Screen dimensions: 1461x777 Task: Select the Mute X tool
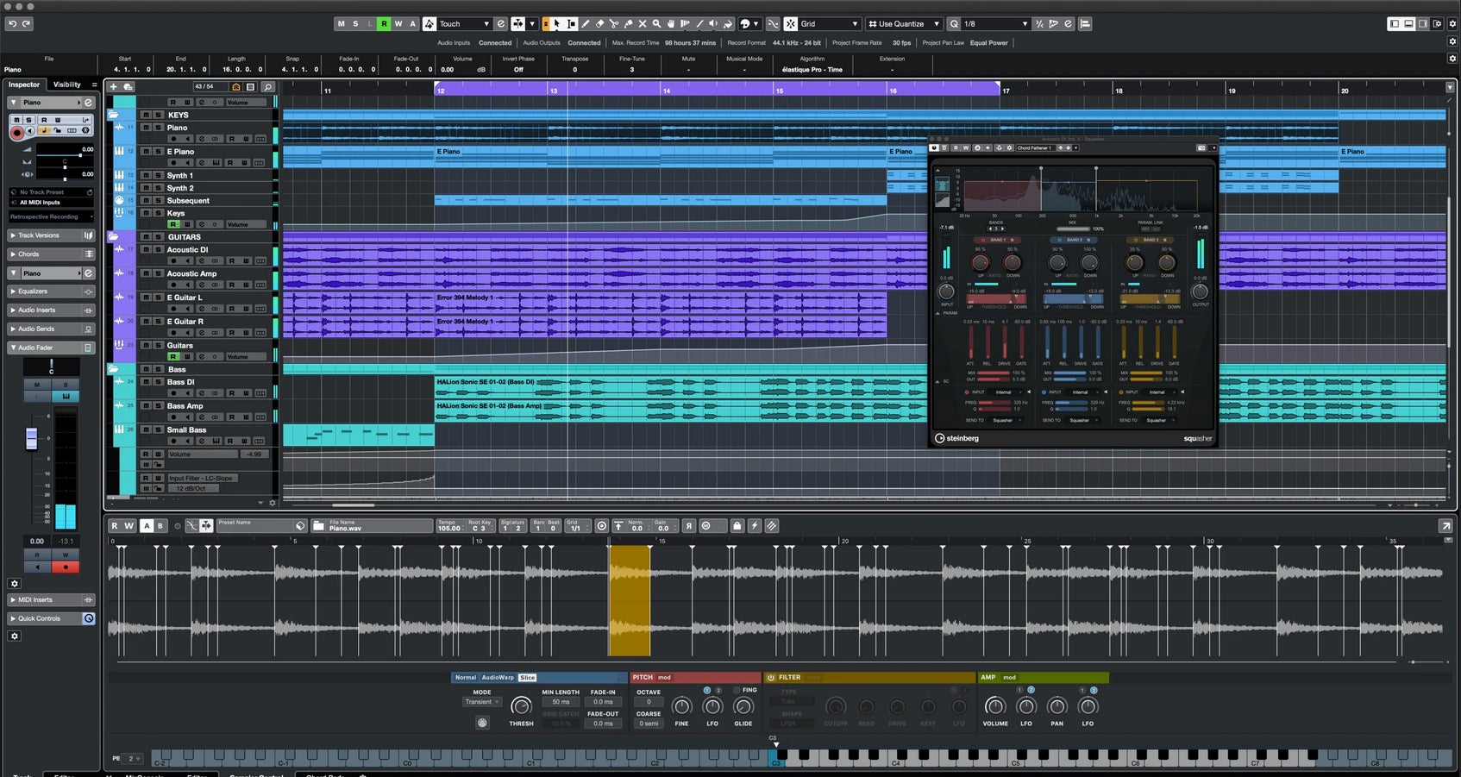[x=642, y=24]
